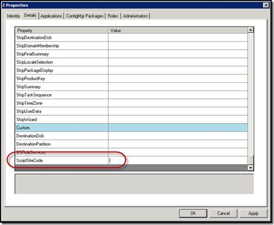Select the ConfigMgr Packages tab
The image size is (274, 225).
pos(85,16)
